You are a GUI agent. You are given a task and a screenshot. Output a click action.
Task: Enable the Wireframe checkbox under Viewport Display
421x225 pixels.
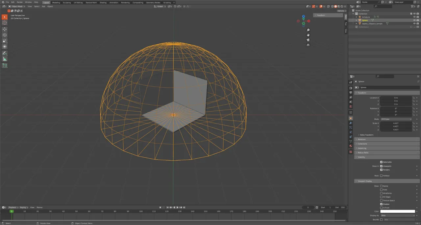(381, 193)
